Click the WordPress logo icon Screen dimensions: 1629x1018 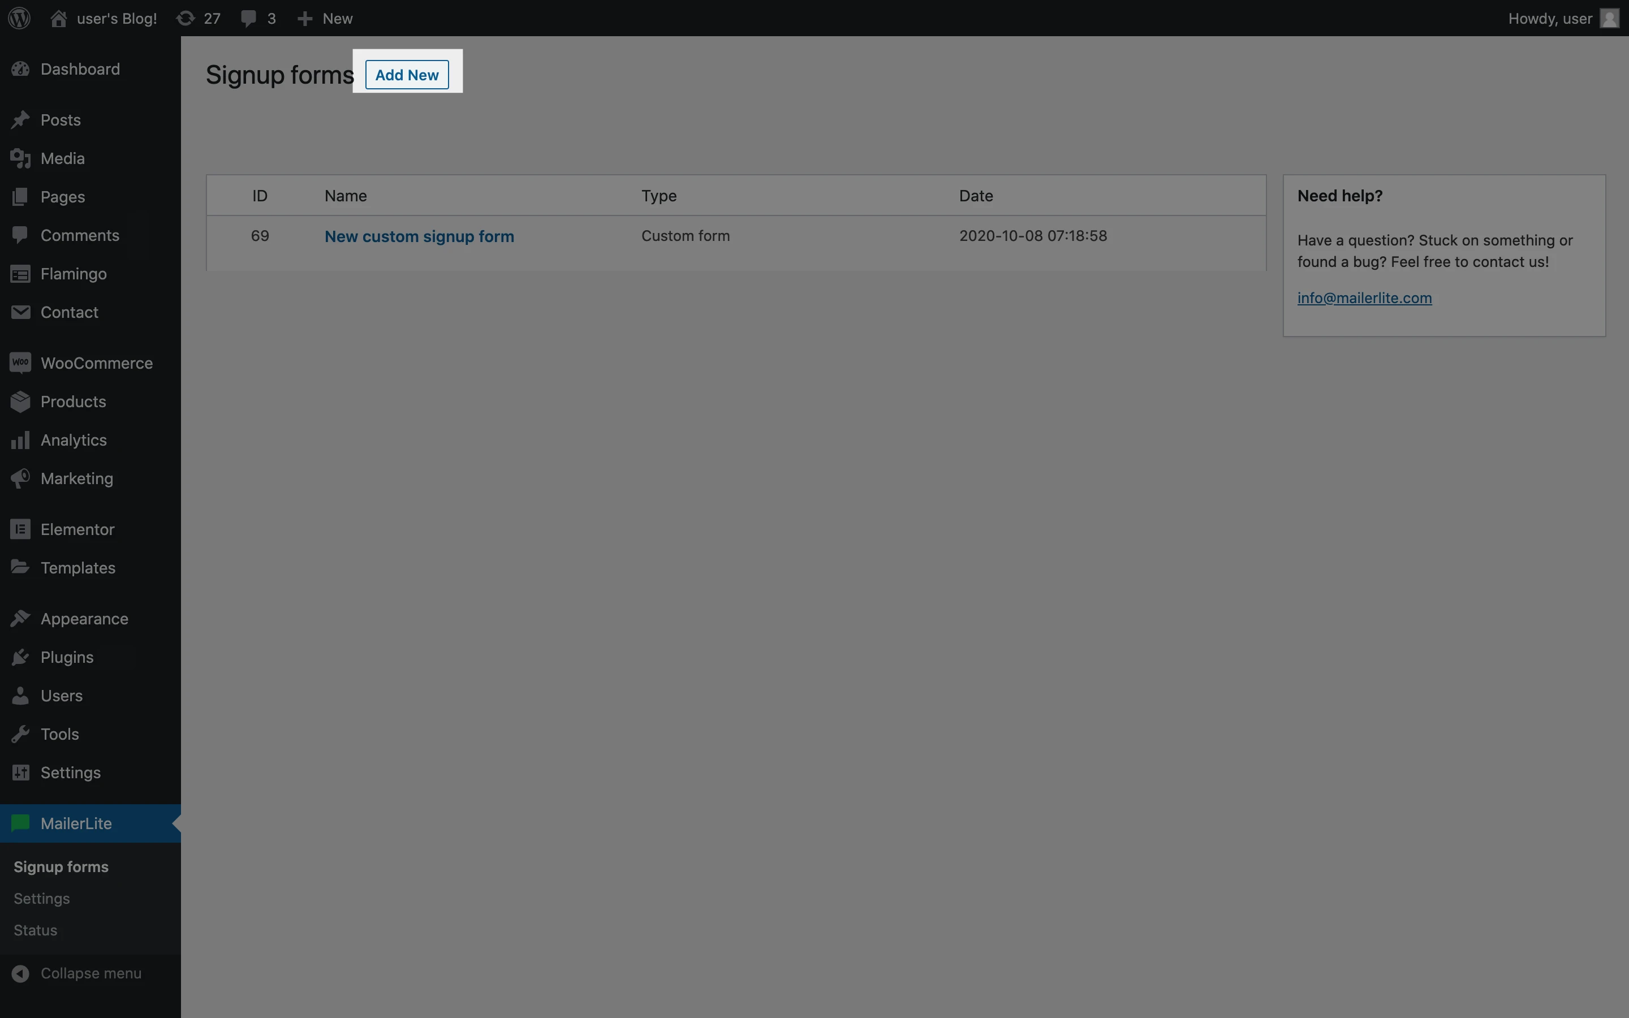point(20,18)
